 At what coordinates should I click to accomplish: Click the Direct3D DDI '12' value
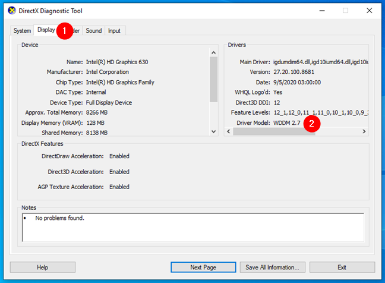pyautogui.click(x=277, y=102)
